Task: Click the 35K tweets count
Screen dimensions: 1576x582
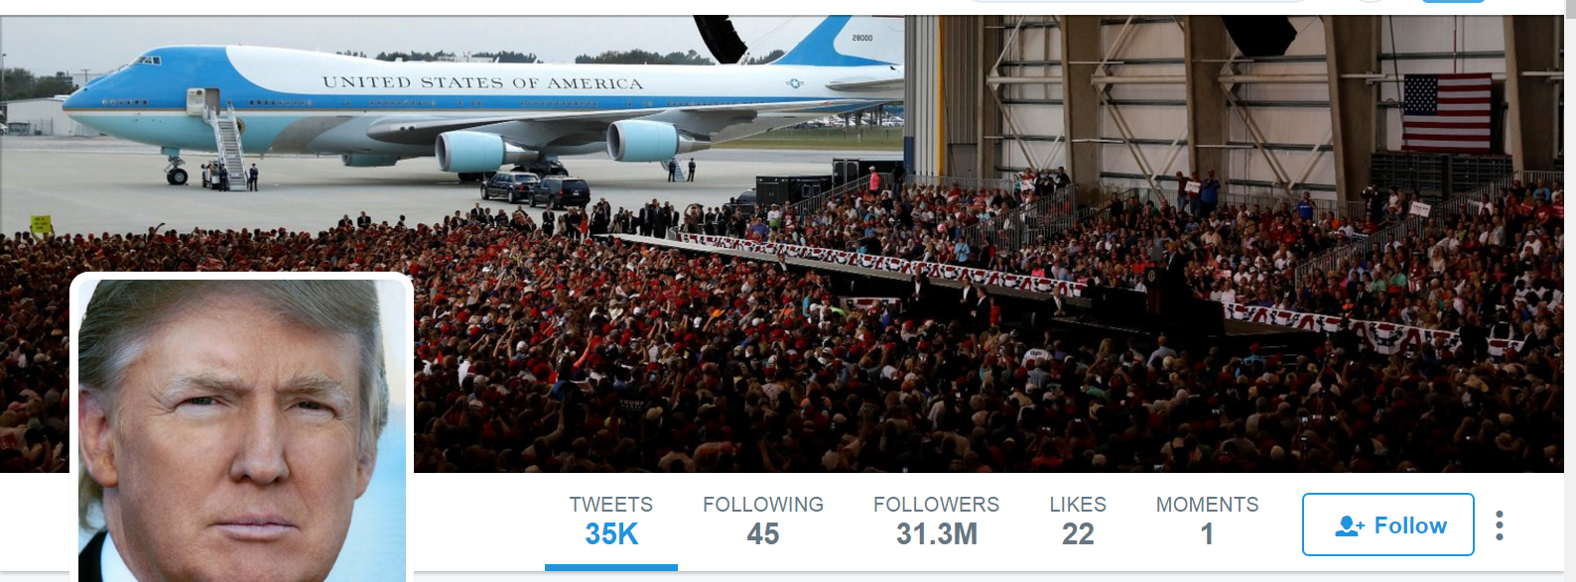Action: (611, 534)
